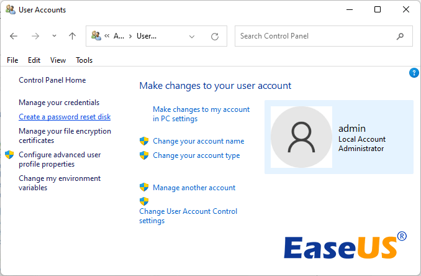Click the Forward navigation arrow
This screenshot has height=276, width=421.
tap(35, 36)
